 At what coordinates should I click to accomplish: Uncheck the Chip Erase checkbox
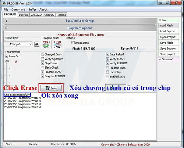pyautogui.click(x=42, y=63)
